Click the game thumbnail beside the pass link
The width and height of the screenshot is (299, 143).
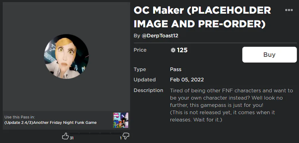coord(121,120)
